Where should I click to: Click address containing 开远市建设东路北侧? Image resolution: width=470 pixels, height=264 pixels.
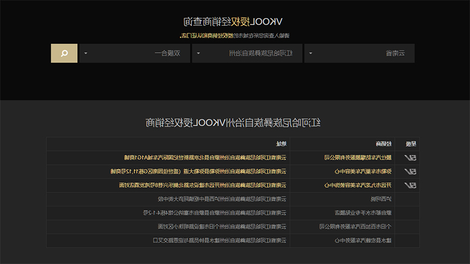[203, 185]
